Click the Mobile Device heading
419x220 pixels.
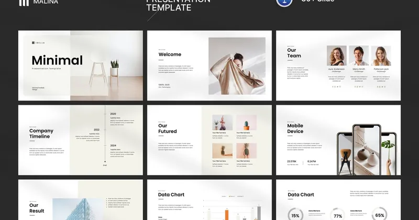(295, 128)
